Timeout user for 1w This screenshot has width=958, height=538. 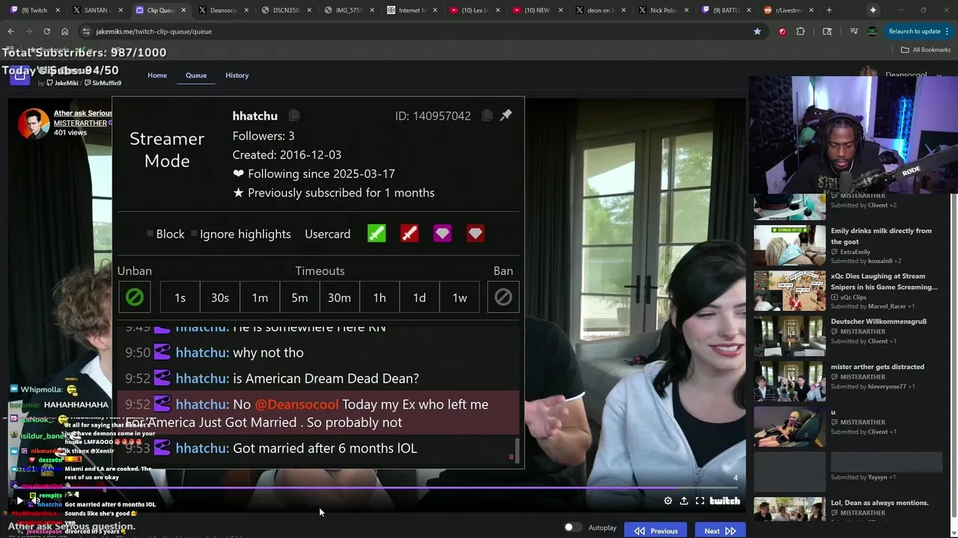pos(460,297)
